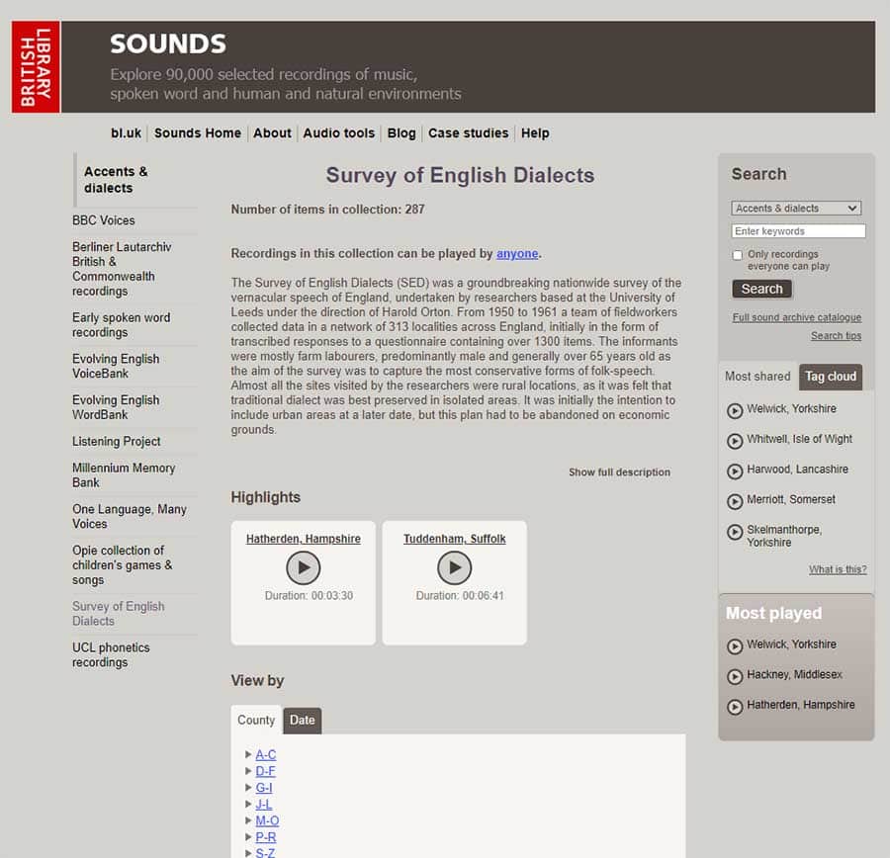
Task: Expand the P-R county arrow
Action: coord(248,836)
